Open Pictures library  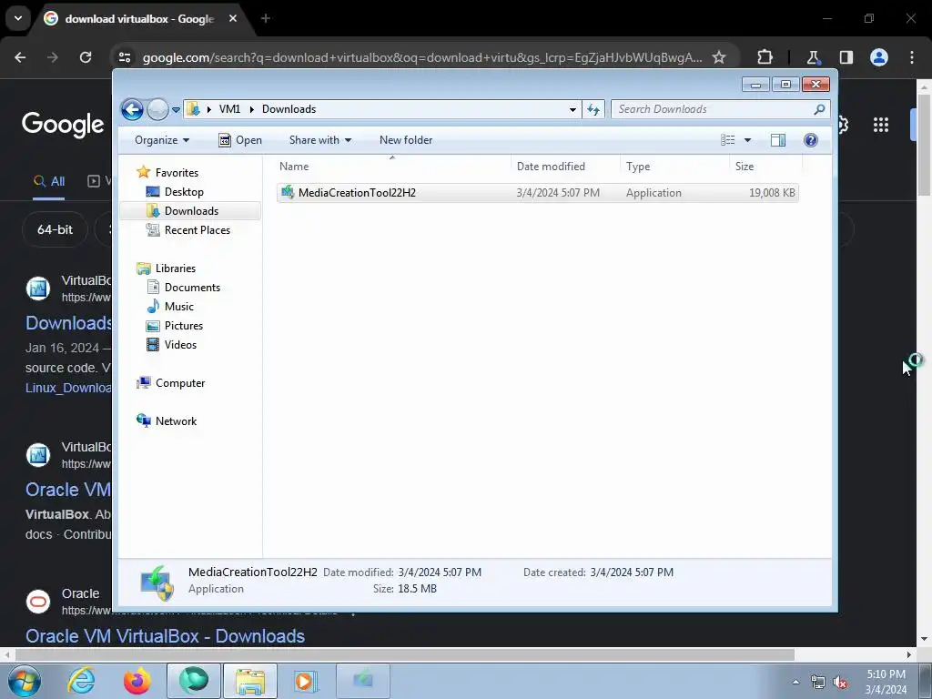click(x=184, y=326)
